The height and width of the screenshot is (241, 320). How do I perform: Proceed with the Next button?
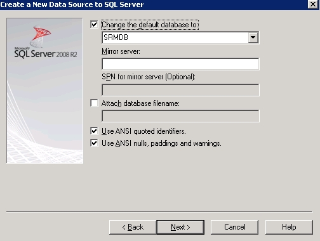coord(180,227)
